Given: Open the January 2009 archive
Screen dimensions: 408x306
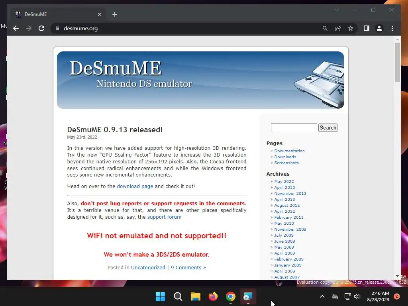Looking at the screenshot, I should [x=288, y=265].
